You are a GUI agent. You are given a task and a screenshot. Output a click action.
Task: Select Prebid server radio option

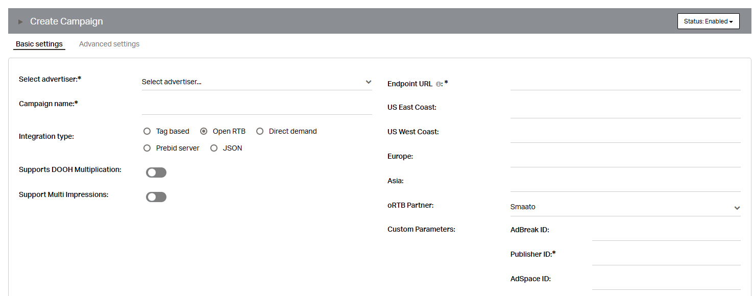pos(147,148)
